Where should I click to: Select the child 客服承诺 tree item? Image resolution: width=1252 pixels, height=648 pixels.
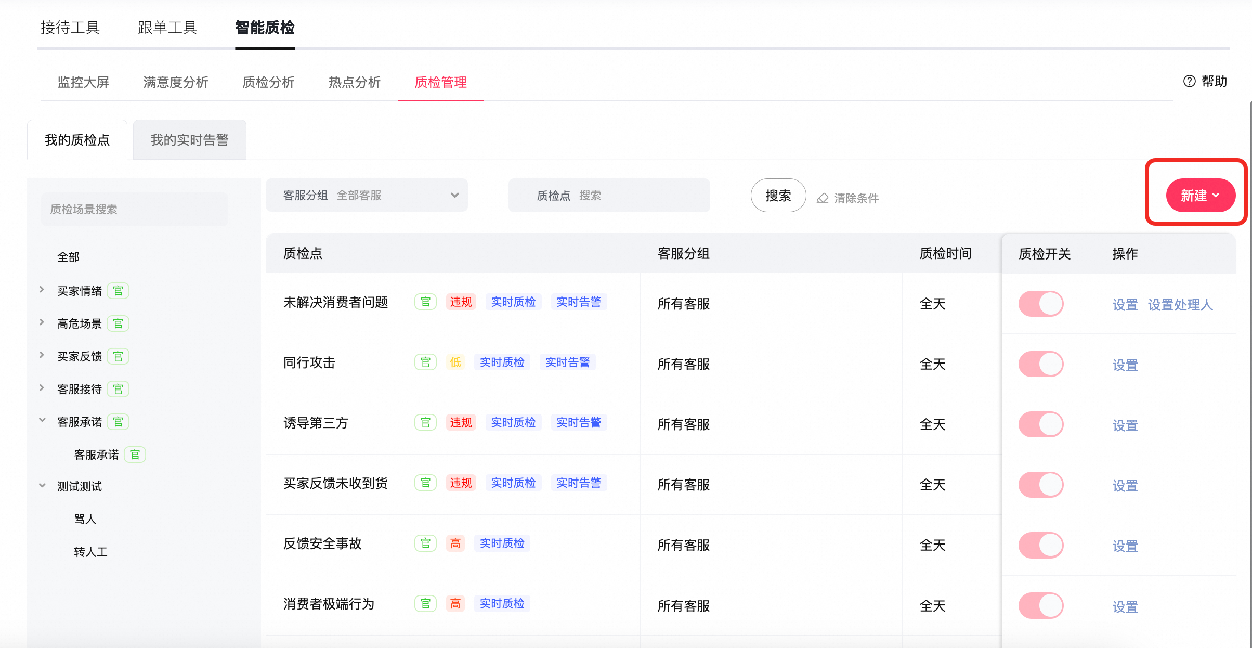(96, 455)
